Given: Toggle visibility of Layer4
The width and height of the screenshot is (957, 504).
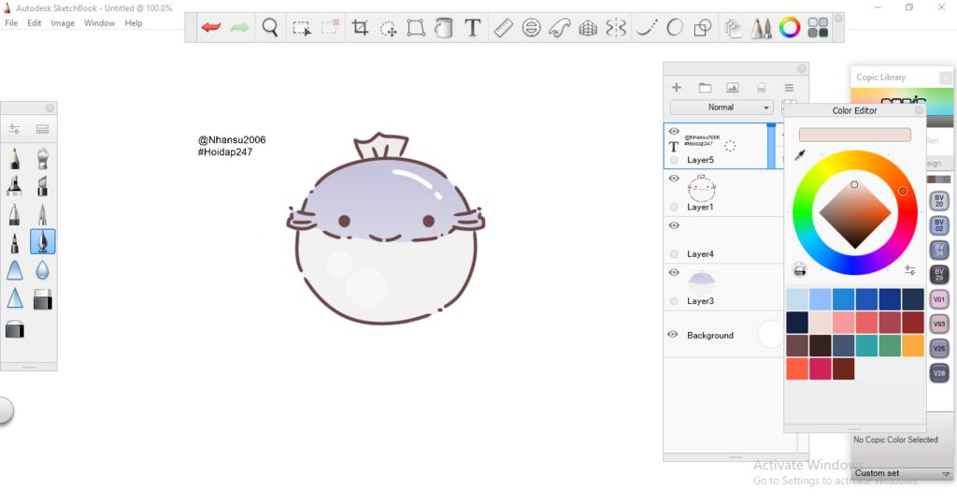Looking at the screenshot, I should pos(674,225).
